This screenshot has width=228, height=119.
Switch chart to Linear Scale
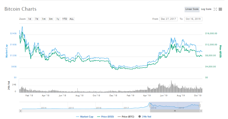192,9
